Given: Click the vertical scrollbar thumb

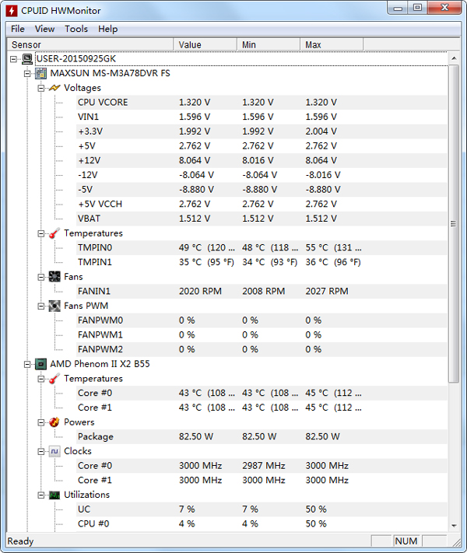Looking at the screenshot, I should click(x=454, y=223).
